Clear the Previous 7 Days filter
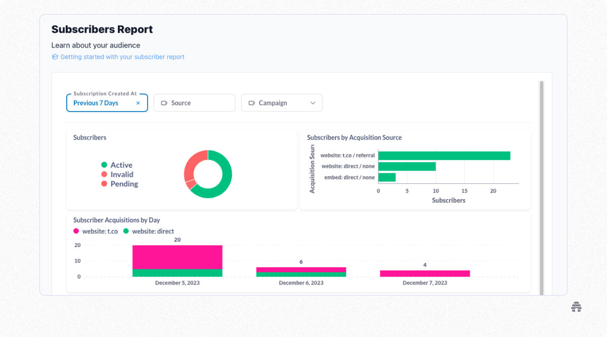 pos(138,103)
